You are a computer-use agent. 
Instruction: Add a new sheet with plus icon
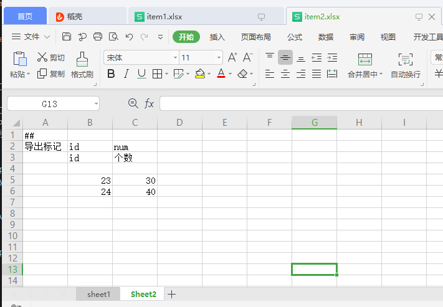coord(172,294)
